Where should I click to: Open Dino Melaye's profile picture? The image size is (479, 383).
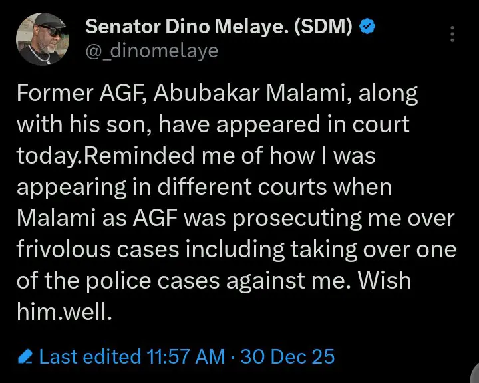[x=45, y=39]
